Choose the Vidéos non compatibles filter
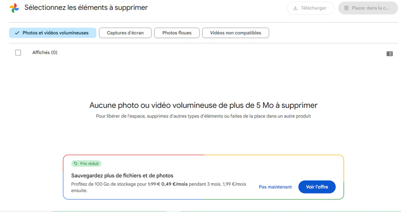The width and height of the screenshot is (401, 212). (x=235, y=33)
